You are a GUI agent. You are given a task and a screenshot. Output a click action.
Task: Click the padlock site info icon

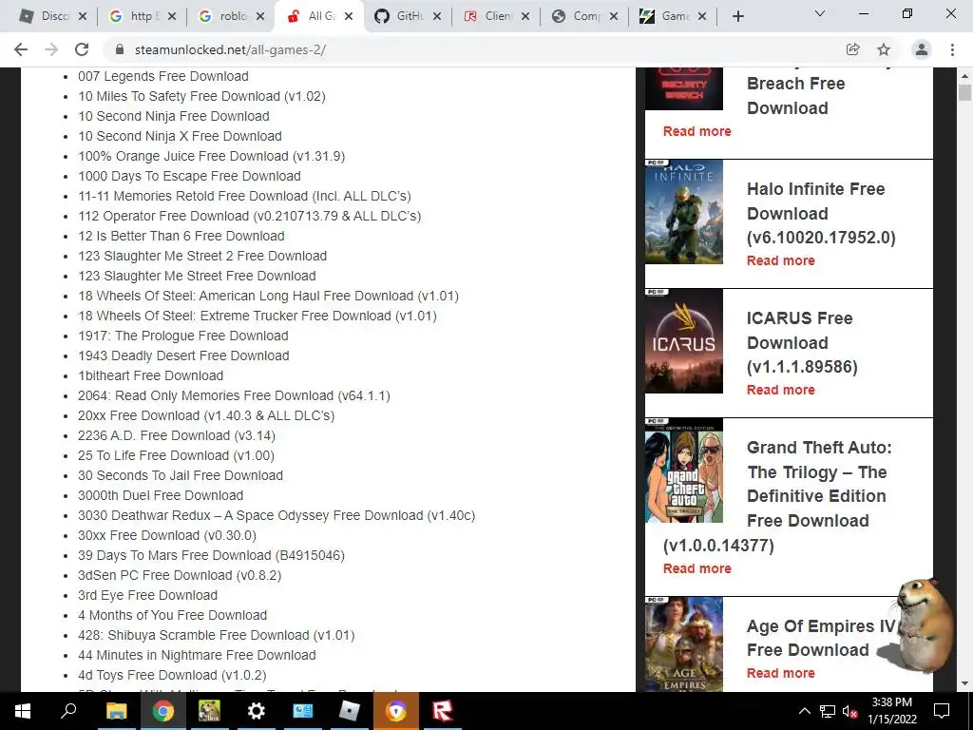tap(121, 49)
